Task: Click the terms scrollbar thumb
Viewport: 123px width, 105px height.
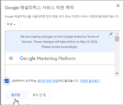Action: pyautogui.click(x=117, y=39)
